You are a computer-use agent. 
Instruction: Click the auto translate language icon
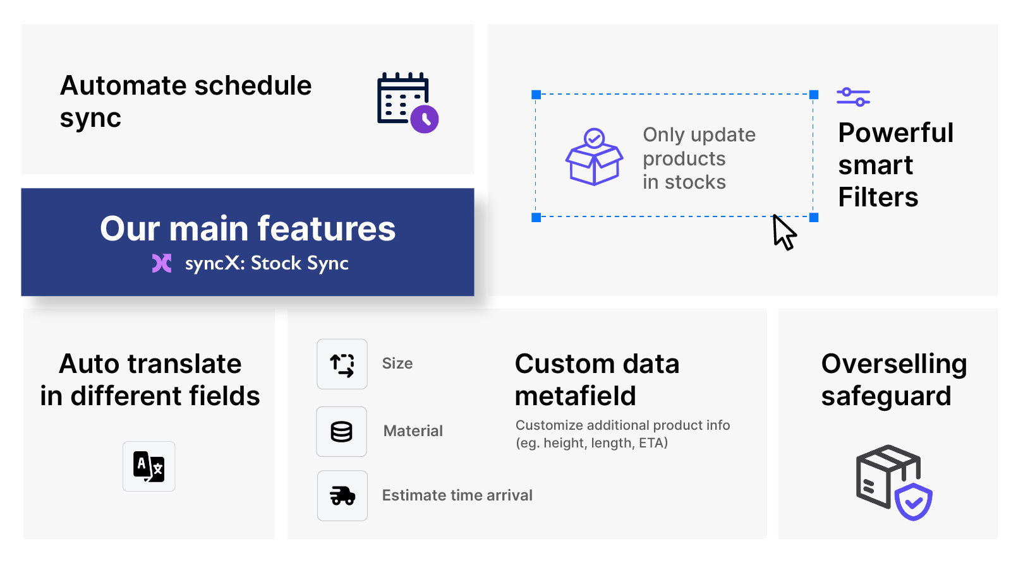(x=149, y=466)
